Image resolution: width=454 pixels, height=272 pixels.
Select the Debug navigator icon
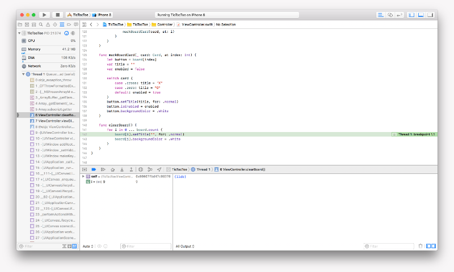[62, 24]
